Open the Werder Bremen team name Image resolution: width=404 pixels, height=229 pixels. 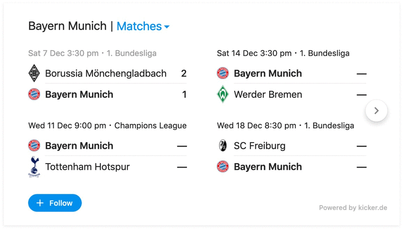tap(268, 94)
